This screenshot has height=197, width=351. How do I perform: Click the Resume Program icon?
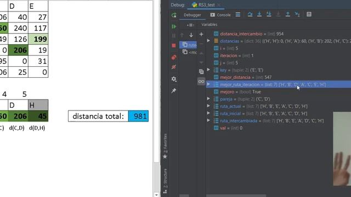coord(174,27)
